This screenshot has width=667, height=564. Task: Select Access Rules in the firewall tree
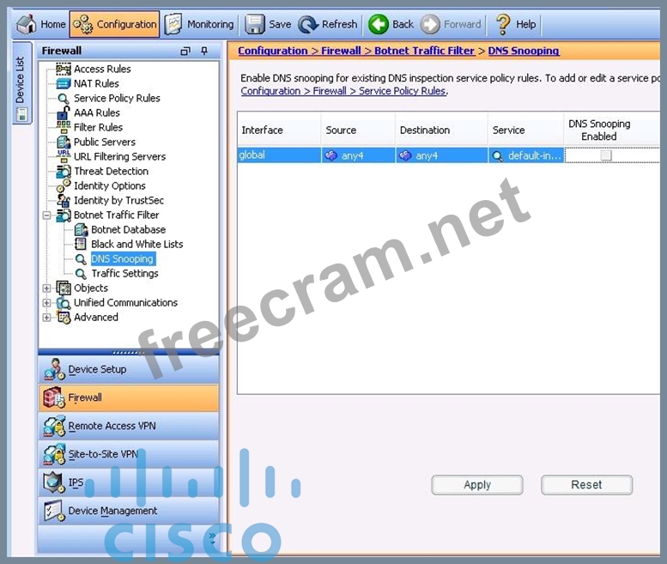pyautogui.click(x=102, y=69)
